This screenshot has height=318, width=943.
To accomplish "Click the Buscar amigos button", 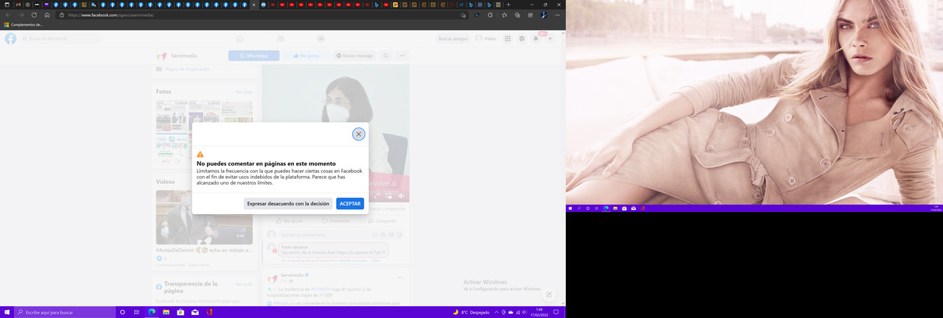I will click(x=453, y=38).
